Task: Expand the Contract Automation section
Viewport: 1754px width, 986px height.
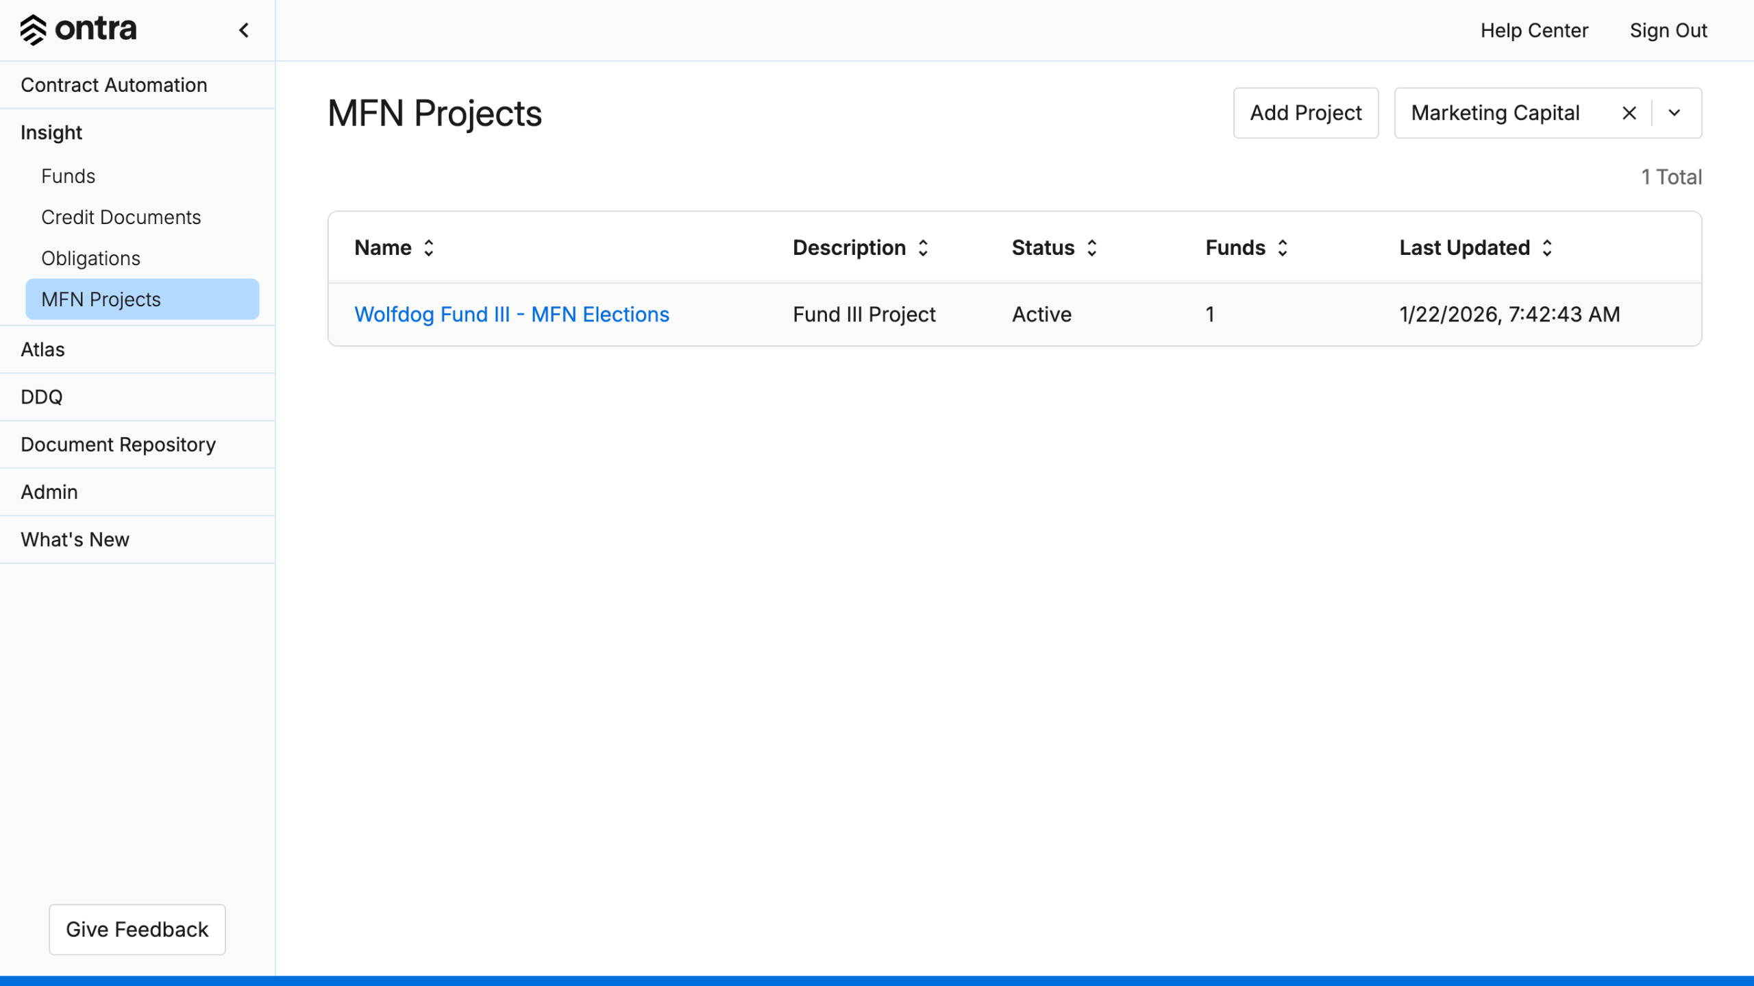Action: pyautogui.click(x=114, y=85)
